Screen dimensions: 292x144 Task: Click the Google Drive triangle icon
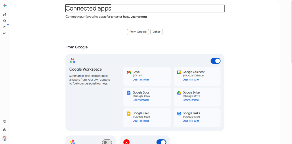[179, 93]
